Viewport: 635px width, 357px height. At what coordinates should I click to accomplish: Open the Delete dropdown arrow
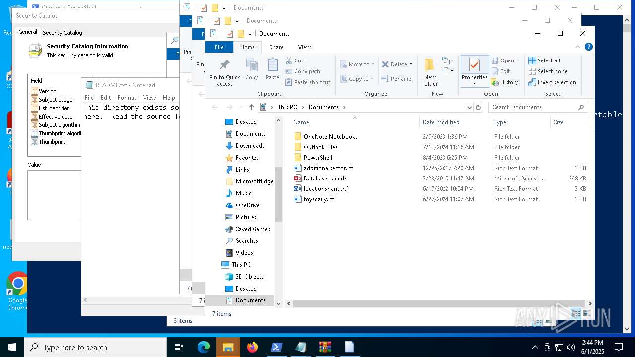411,64
